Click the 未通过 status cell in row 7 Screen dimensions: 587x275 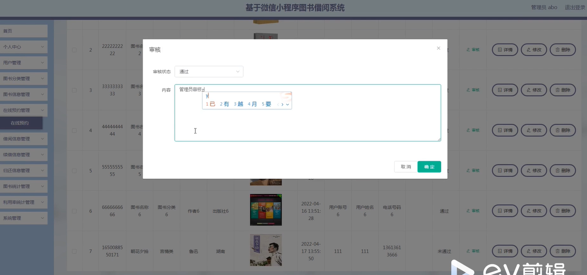[x=444, y=251]
